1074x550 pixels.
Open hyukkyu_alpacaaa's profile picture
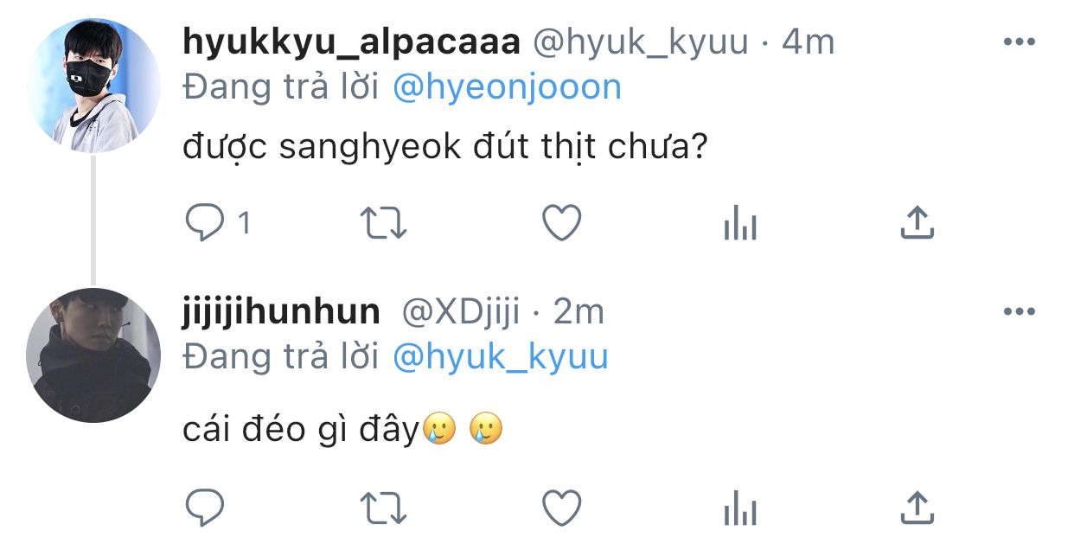pyautogui.click(x=93, y=86)
